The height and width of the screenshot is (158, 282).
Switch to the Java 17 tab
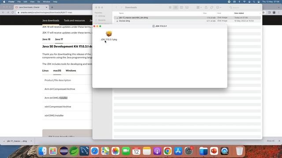coord(59,39)
